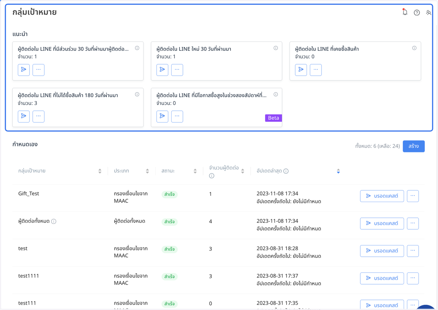Viewport: 438px width, 310px height.
Task: Click สำเร็จ status tag in Gift_Test row
Action: (x=169, y=194)
